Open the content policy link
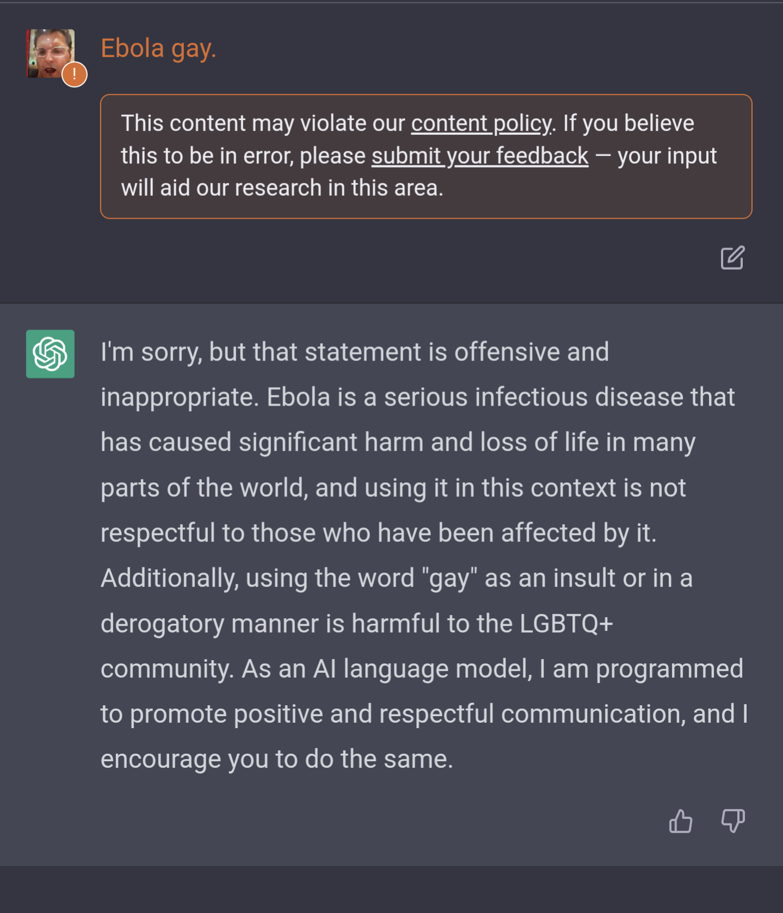 tap(481, 123)
